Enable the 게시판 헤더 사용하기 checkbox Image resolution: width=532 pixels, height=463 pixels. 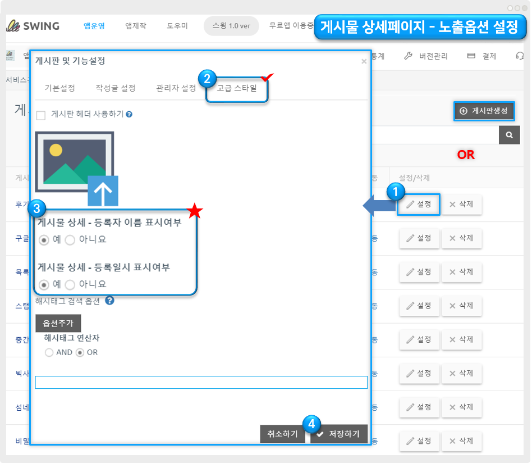coord(40,115)
